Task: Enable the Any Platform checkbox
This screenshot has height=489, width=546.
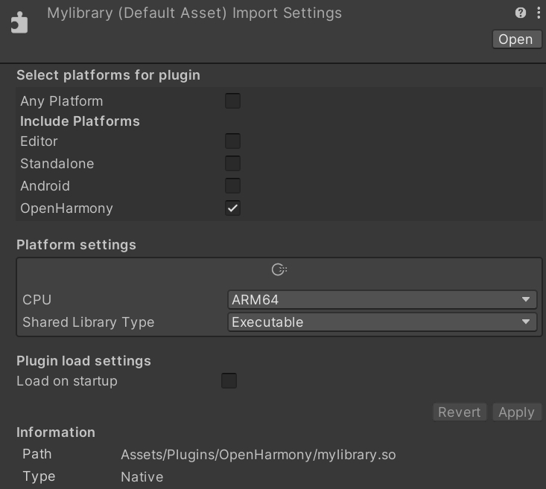Action: click(232, 101)
